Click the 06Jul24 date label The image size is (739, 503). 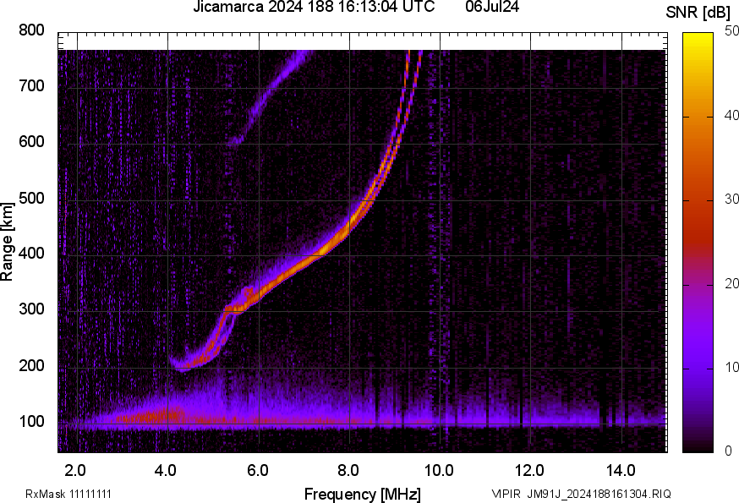pos(492,8)
